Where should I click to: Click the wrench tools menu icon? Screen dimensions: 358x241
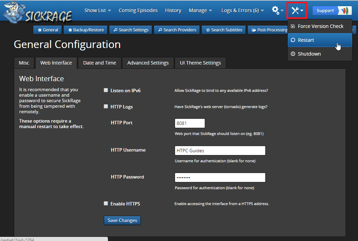(297, 10)
